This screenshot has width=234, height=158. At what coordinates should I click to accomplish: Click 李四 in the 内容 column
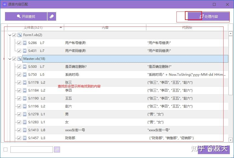pos(69,90)
